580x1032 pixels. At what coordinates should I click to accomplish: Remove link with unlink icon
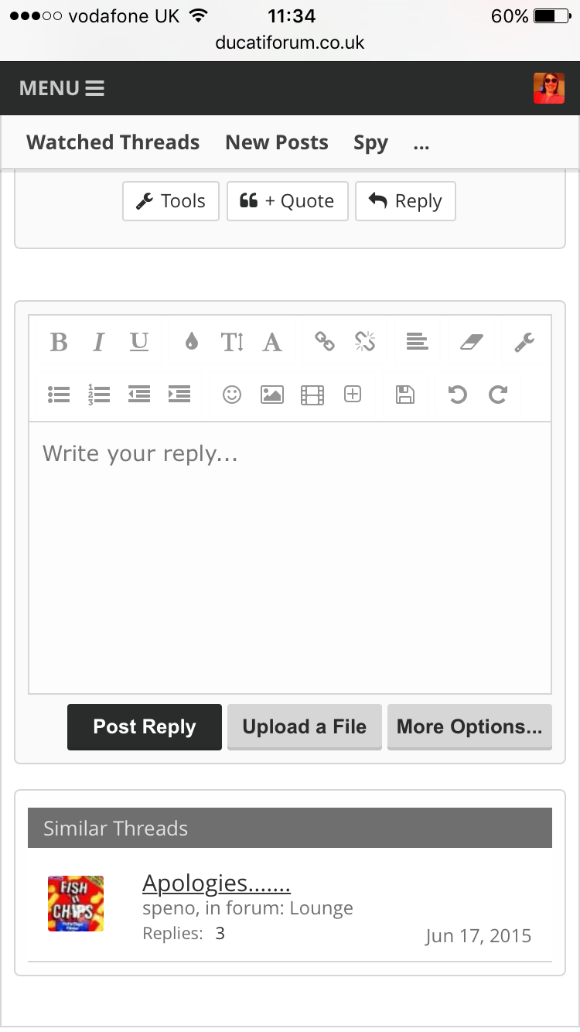point(365,341)
